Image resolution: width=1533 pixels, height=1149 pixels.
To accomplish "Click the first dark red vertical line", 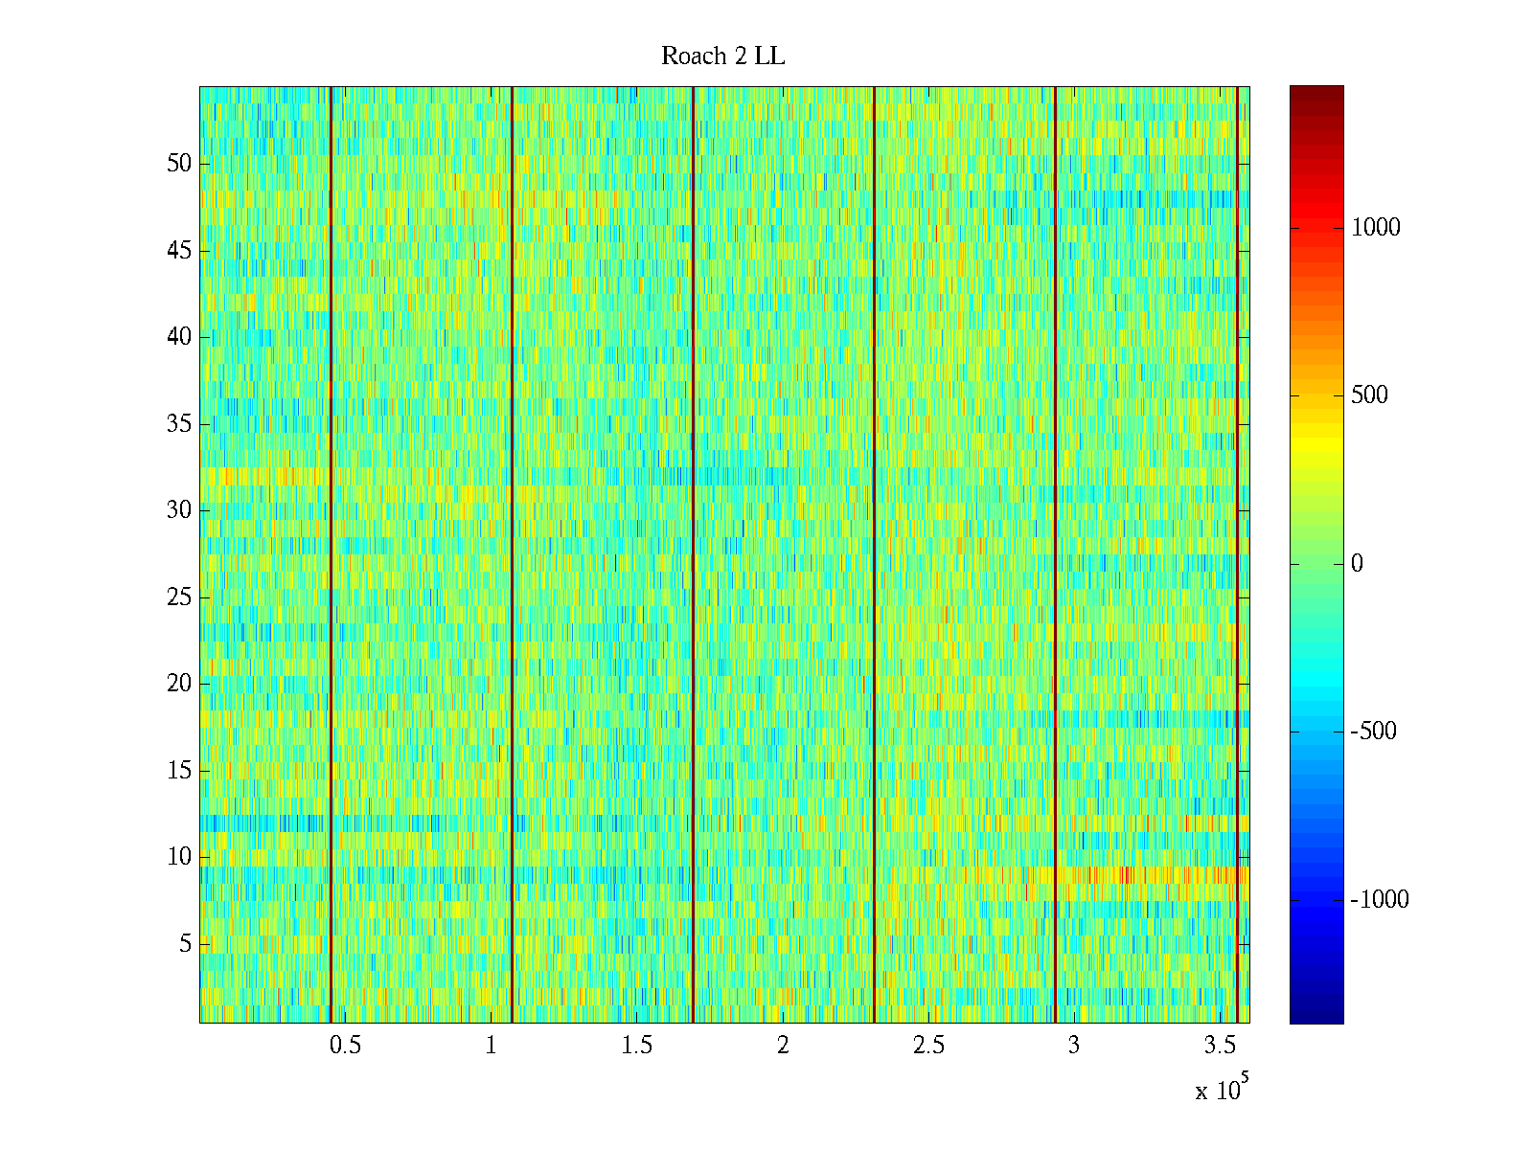I will 331,555.
